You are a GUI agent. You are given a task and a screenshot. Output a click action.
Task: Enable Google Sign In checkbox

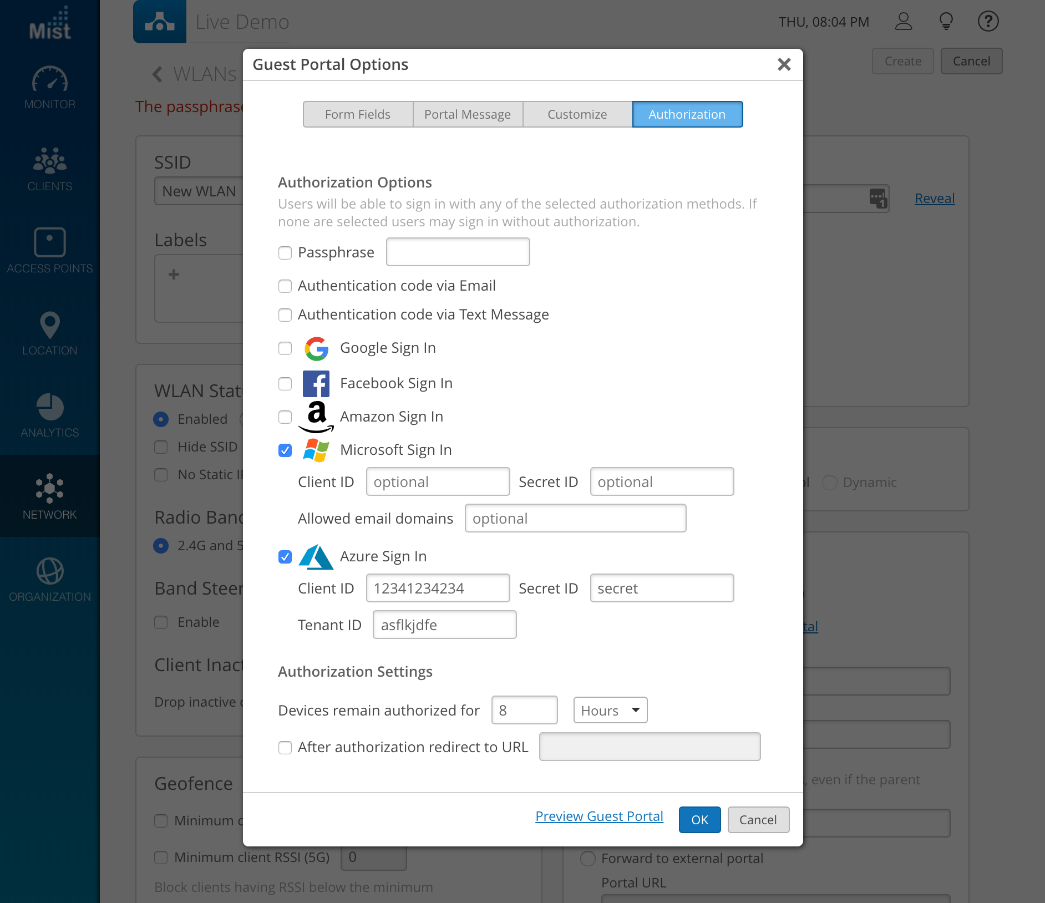[285, 348]
